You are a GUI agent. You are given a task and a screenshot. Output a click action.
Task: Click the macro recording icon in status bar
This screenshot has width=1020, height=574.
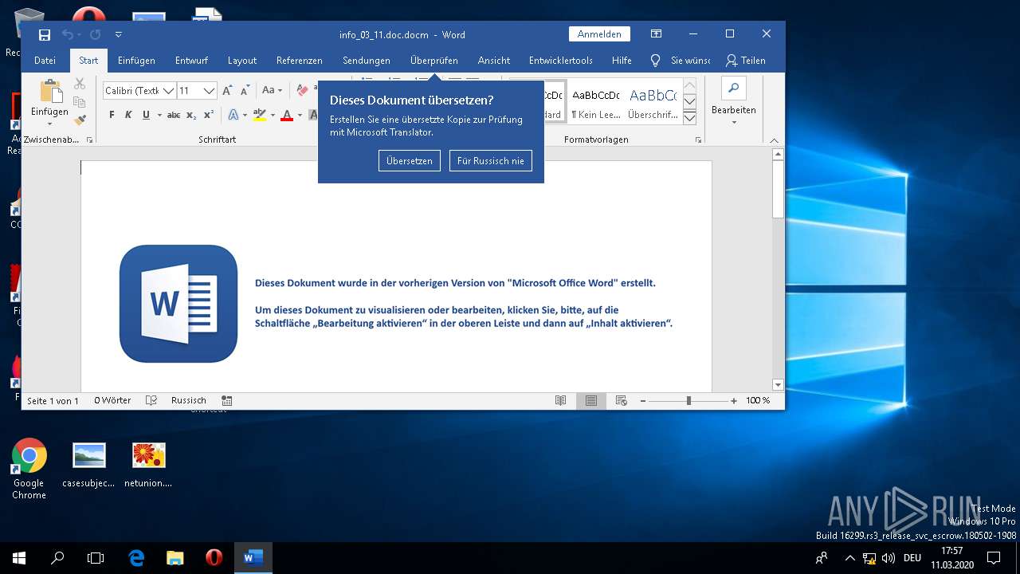[227, 400]
